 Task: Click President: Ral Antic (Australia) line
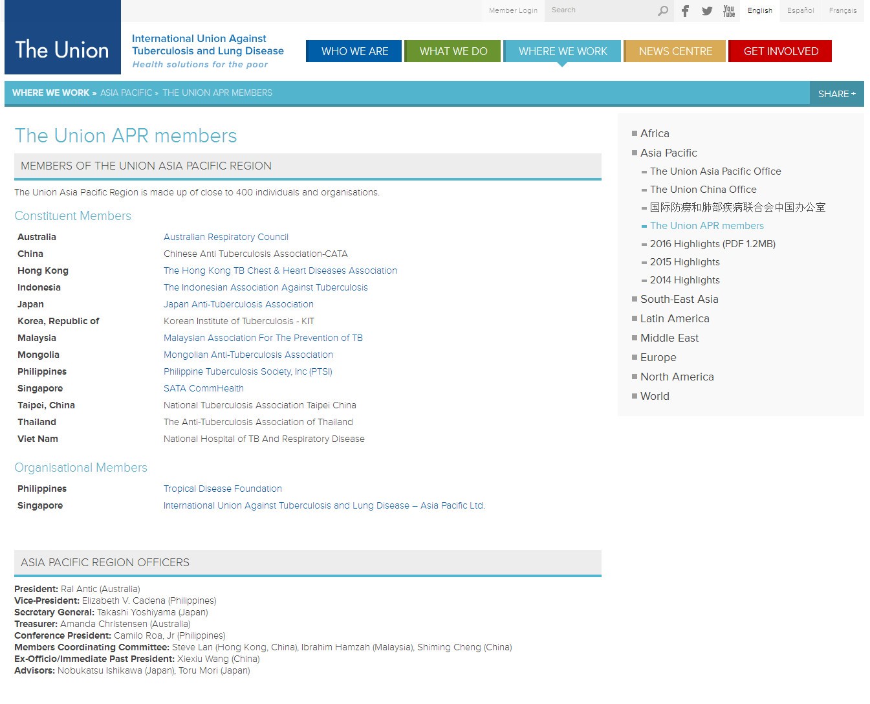tap(77, 589)
